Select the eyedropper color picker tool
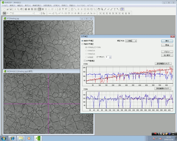The height and width of the screenshot is (141, 177). (111, 9)
